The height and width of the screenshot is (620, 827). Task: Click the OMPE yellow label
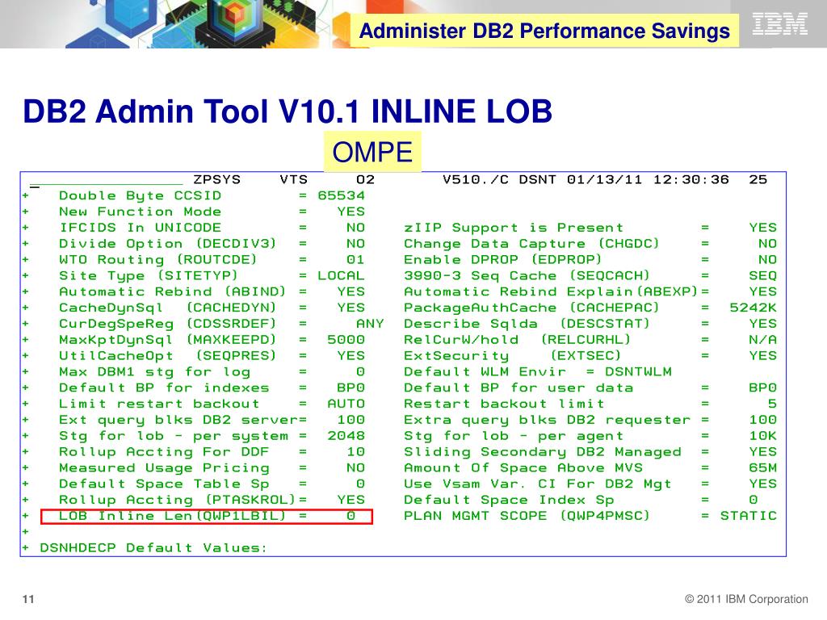(x=372, y=152)
